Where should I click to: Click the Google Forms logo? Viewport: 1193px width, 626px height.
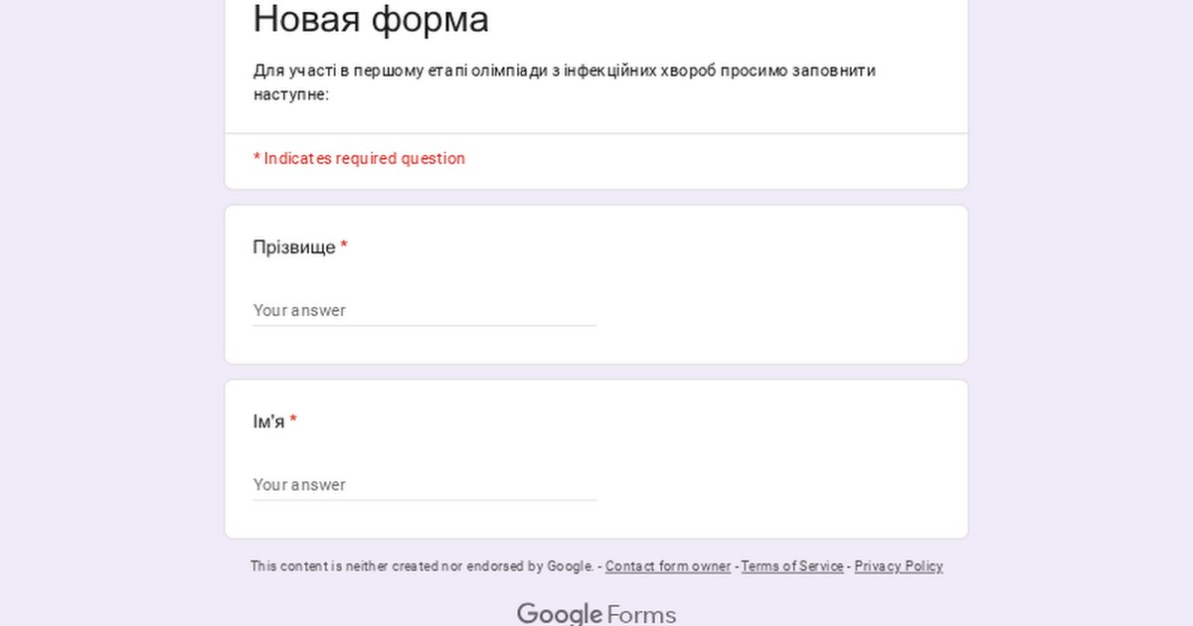click(596, 614)
